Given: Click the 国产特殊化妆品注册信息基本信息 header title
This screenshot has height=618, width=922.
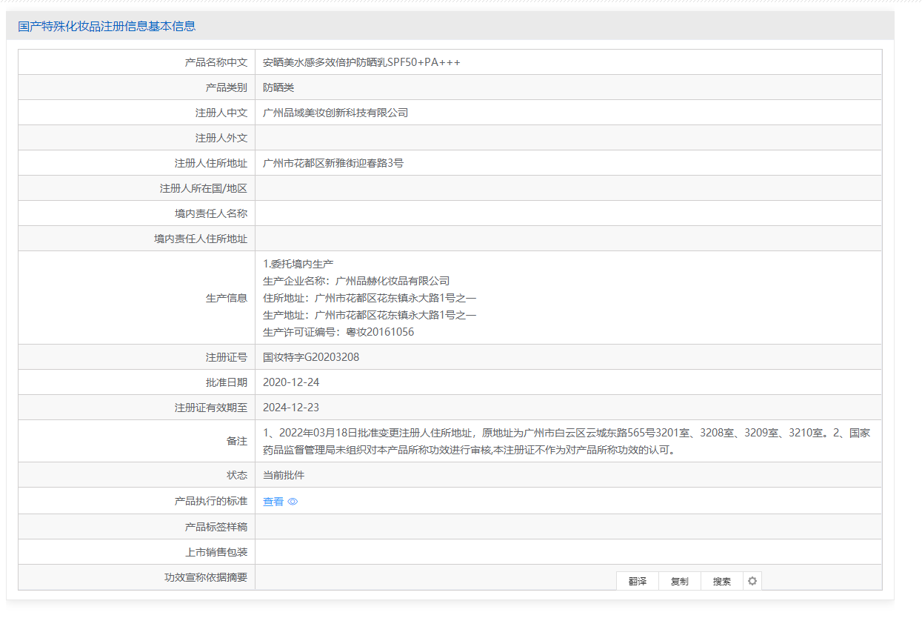Looking at the screenshot, I should click(107, 26).
